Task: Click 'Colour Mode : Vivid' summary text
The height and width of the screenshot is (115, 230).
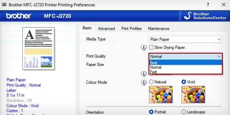Action: [x=23, y=105]
